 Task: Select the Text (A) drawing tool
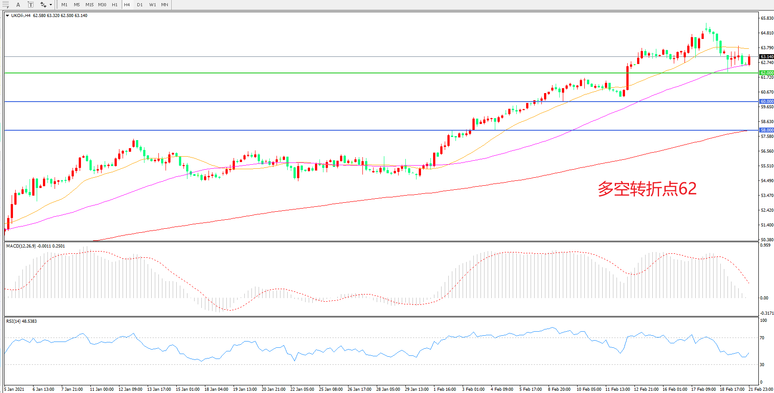(x=18, y=4)
